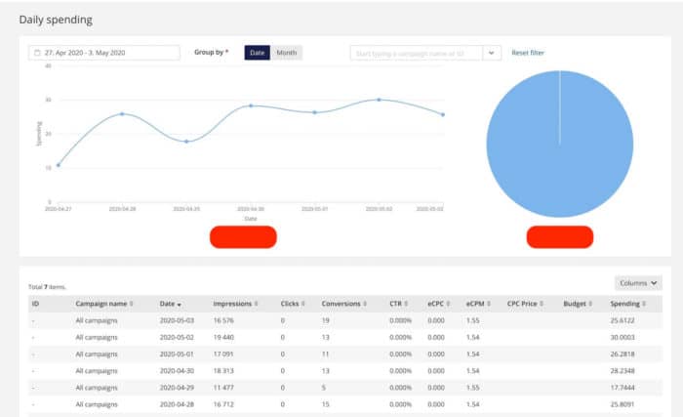Sort table by Spending sort icon
This screenshot has height=417, width=683.
coord(644,304)
